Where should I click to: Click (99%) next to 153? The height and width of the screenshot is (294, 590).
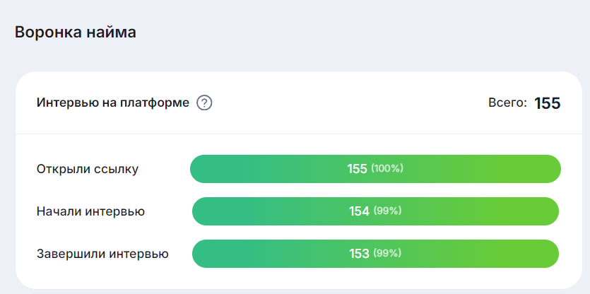[388, 253]
